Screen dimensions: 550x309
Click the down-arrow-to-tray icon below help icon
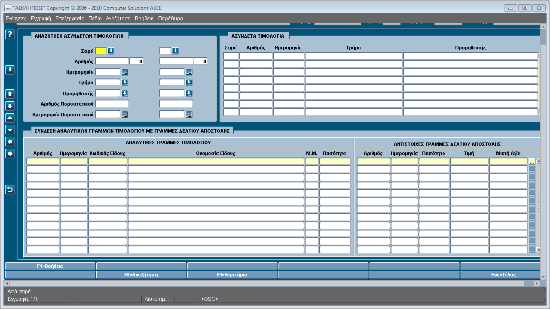click(x=10, y=70)
